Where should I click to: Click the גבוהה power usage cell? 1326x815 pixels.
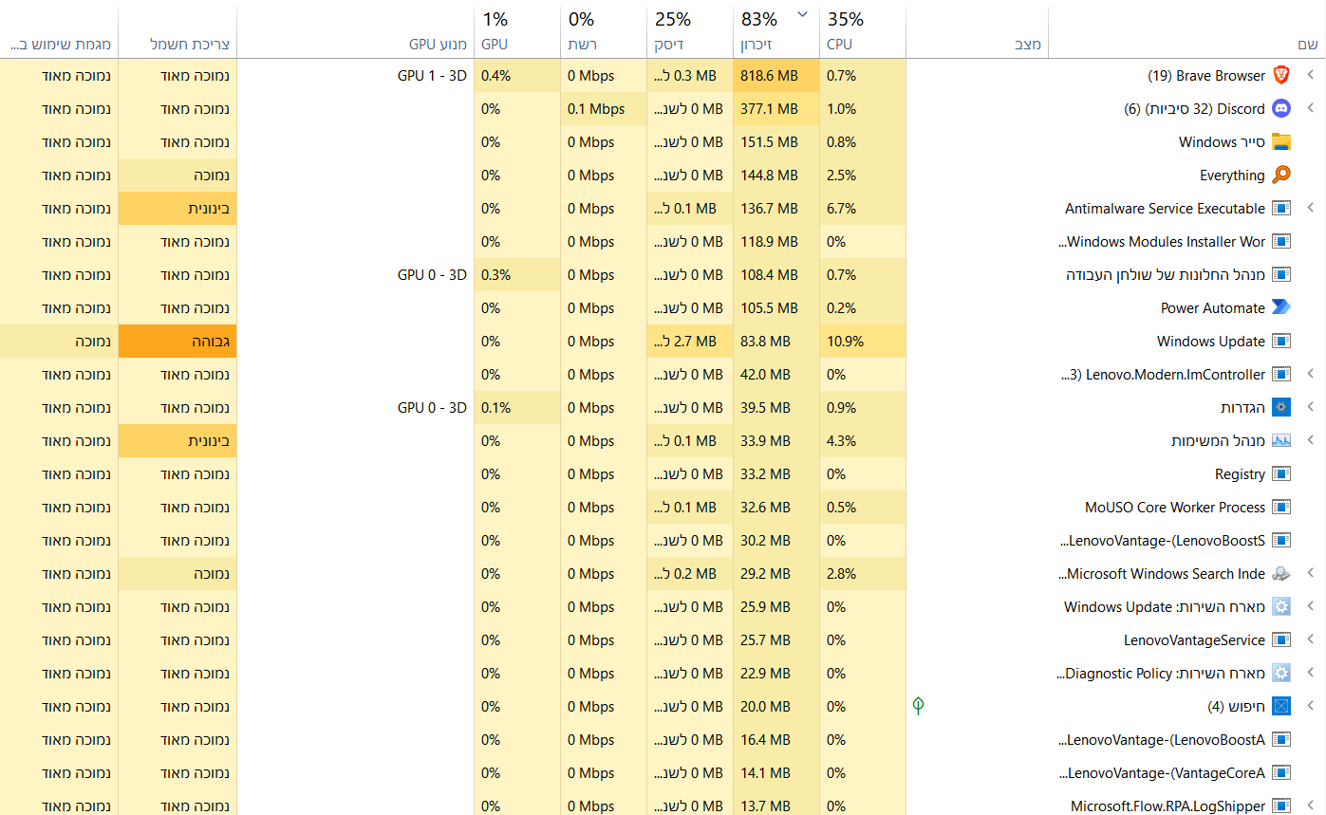coord(177,342)
